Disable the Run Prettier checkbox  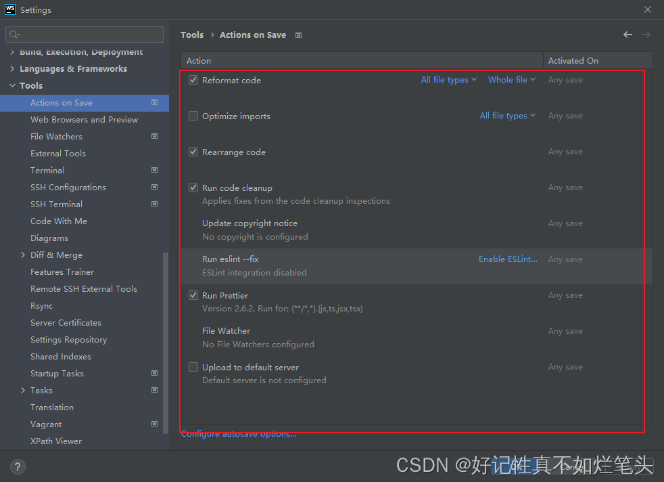(x=193, y=295)
